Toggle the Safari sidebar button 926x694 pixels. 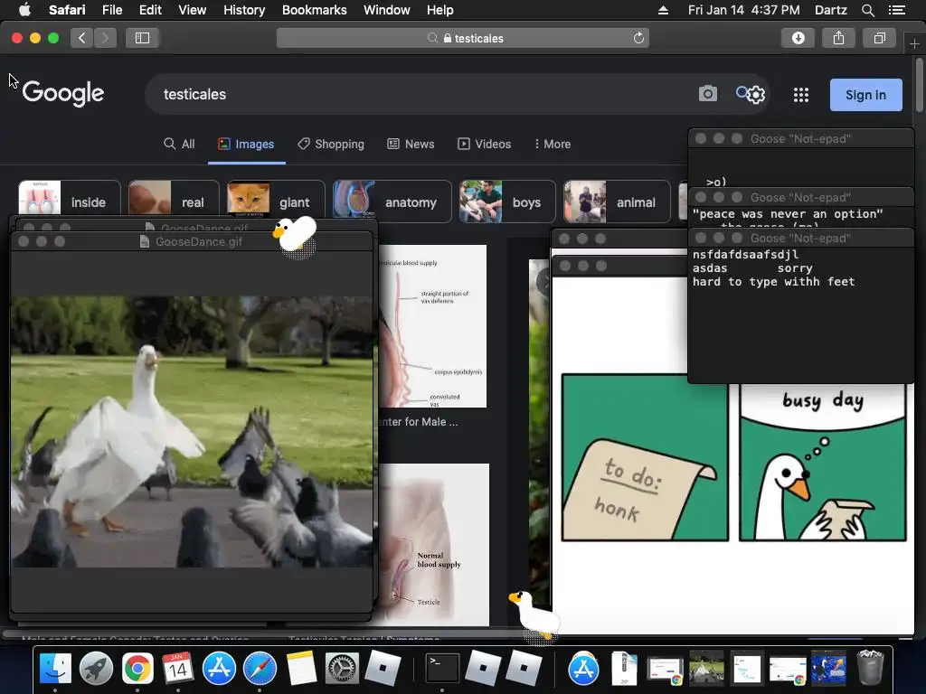(x=142, y=38)
